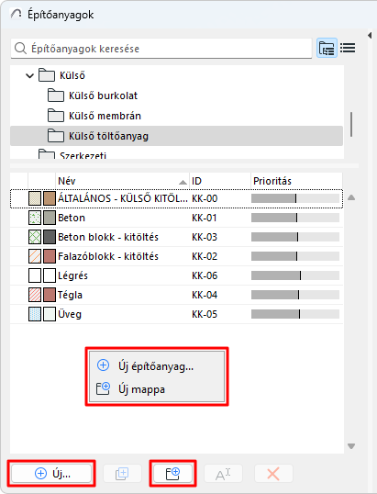Screen dimensions: 377x494
Task: Select the Beton blokk - kitöltés row
Action: (176, 237)
